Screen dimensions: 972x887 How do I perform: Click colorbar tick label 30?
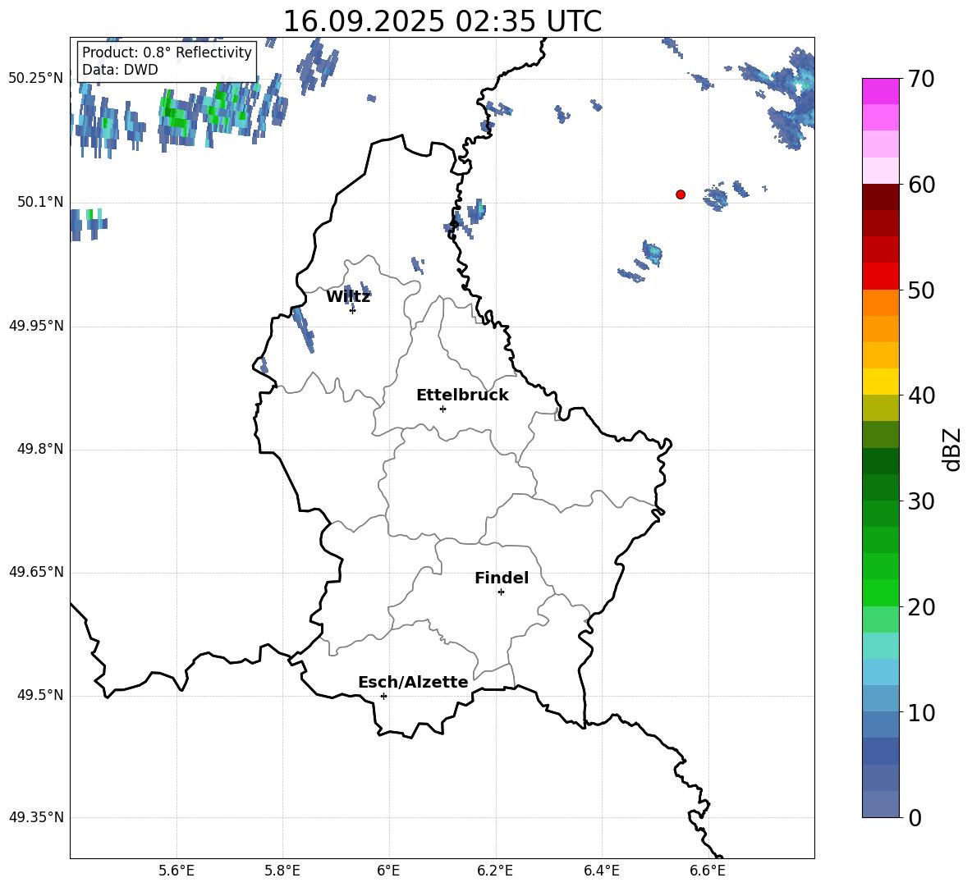pyautogui.click(x=921, y=501)
